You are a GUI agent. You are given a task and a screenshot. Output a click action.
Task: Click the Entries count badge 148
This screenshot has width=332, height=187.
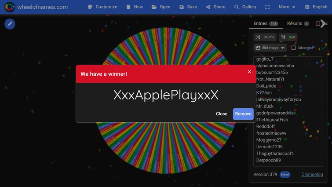[274, 24]
